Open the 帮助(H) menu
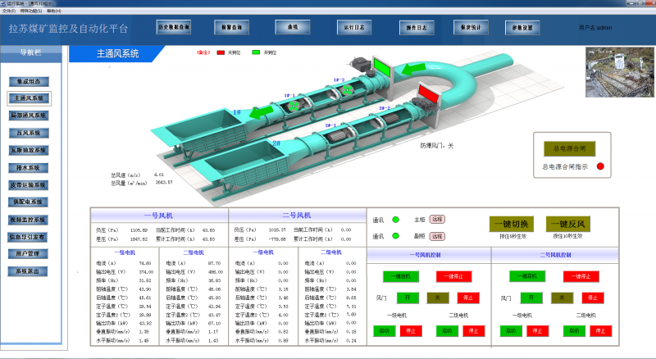The image size is (656, 359). [53, 11]
